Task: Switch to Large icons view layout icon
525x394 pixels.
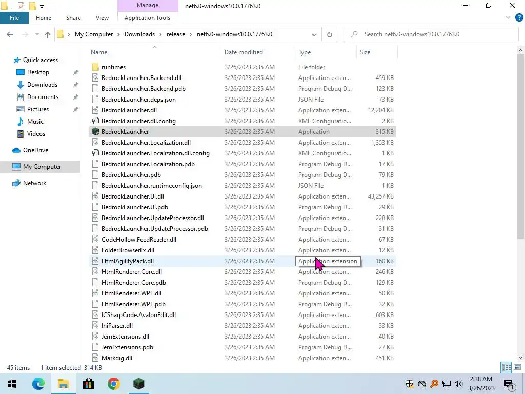Action: (517, 367)
